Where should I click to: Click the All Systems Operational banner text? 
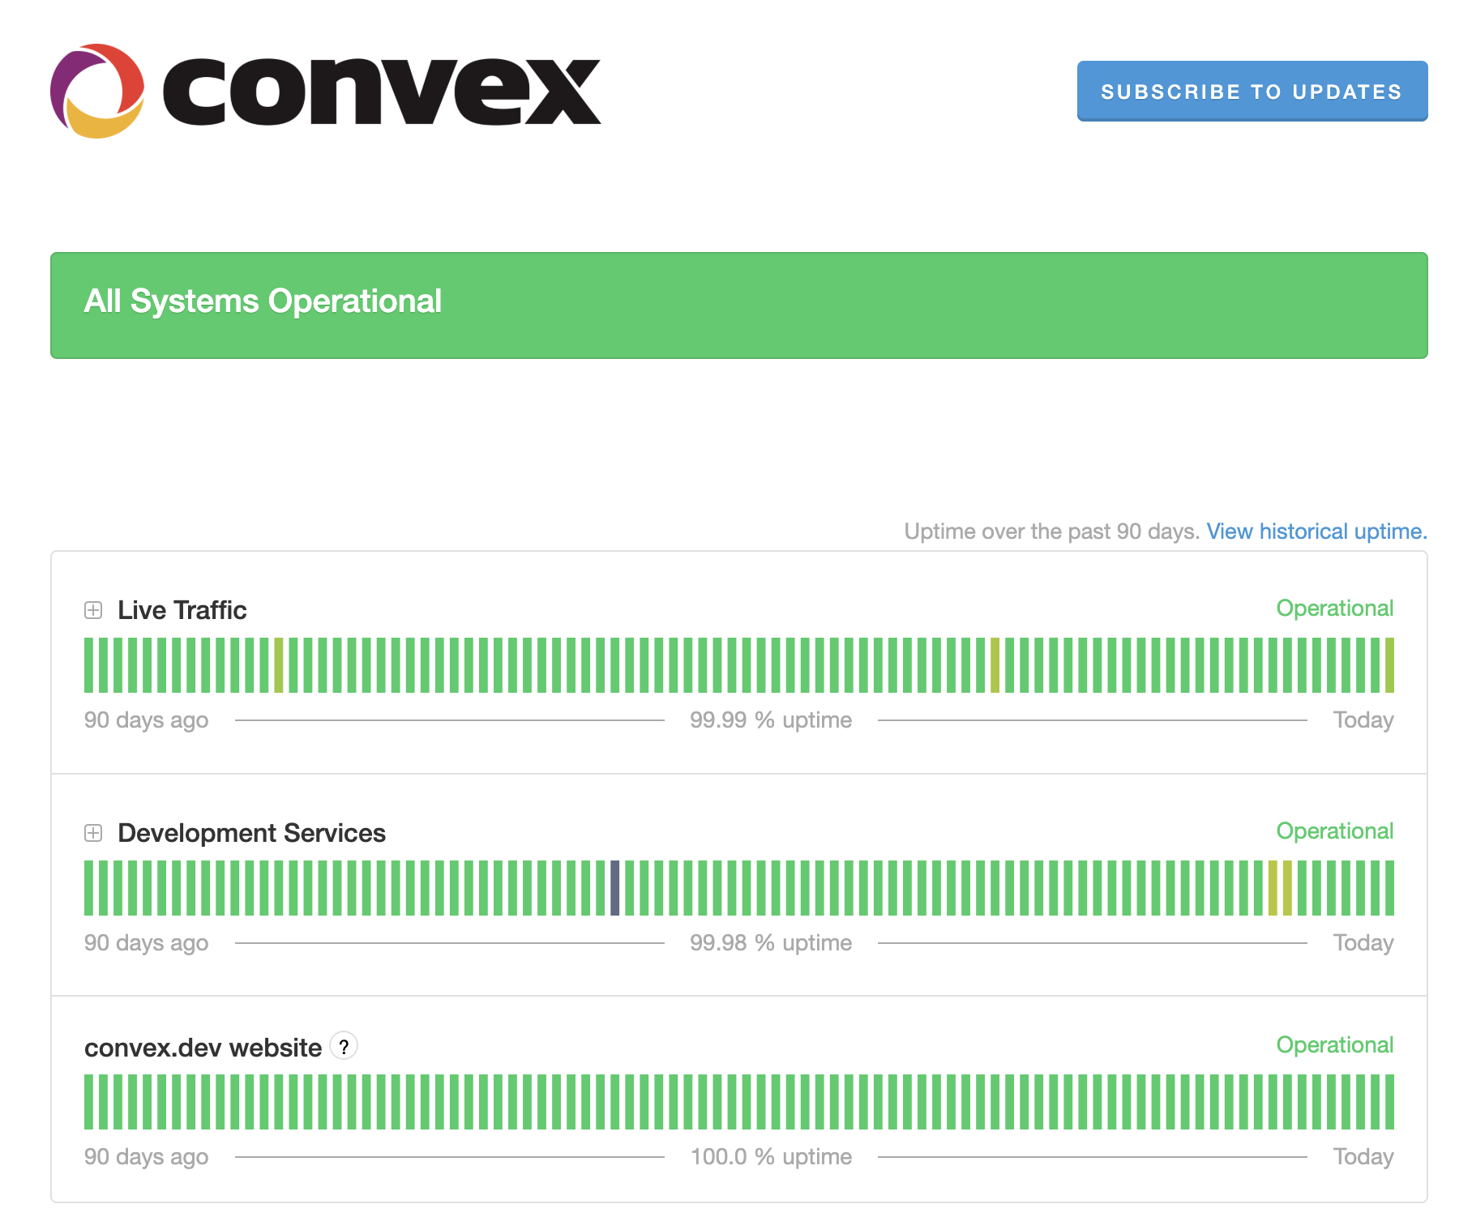pyautogui.click(x=263, y=301)
